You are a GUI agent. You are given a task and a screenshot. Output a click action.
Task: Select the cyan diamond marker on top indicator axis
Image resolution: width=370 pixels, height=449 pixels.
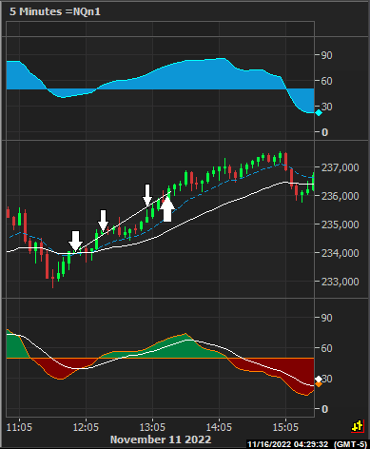coord(319,113)
